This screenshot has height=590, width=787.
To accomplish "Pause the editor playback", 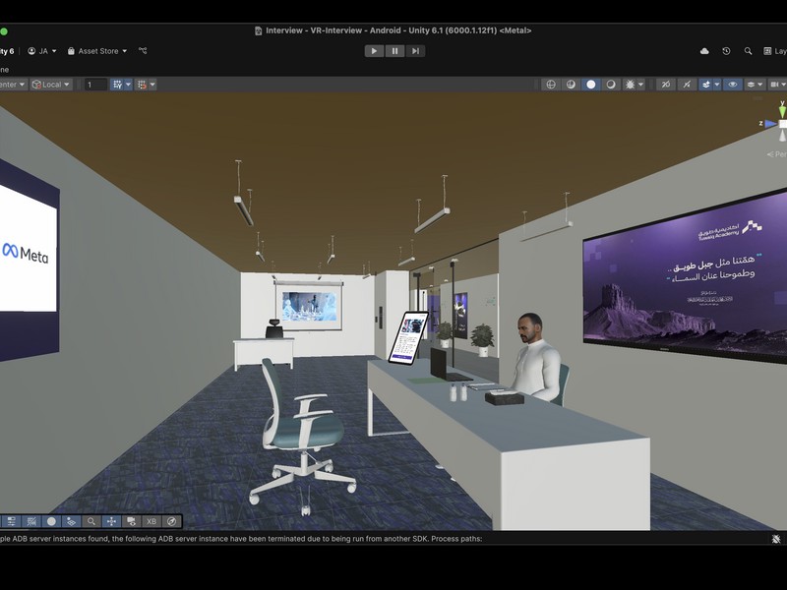I will coord(394,51).
